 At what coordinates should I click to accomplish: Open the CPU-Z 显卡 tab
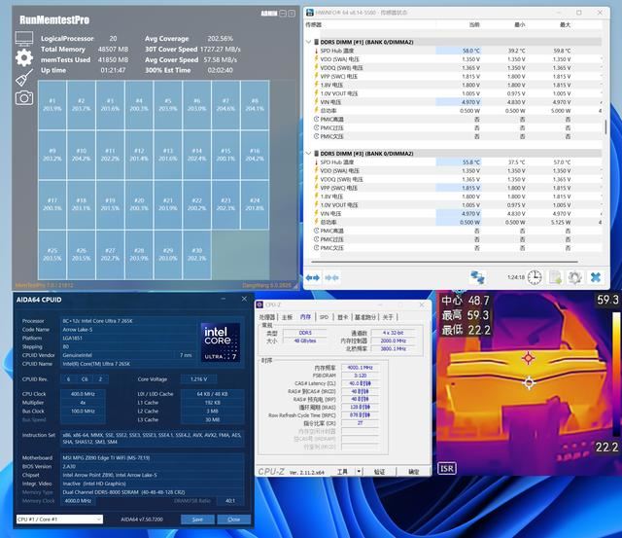click(x=343, y=317)
